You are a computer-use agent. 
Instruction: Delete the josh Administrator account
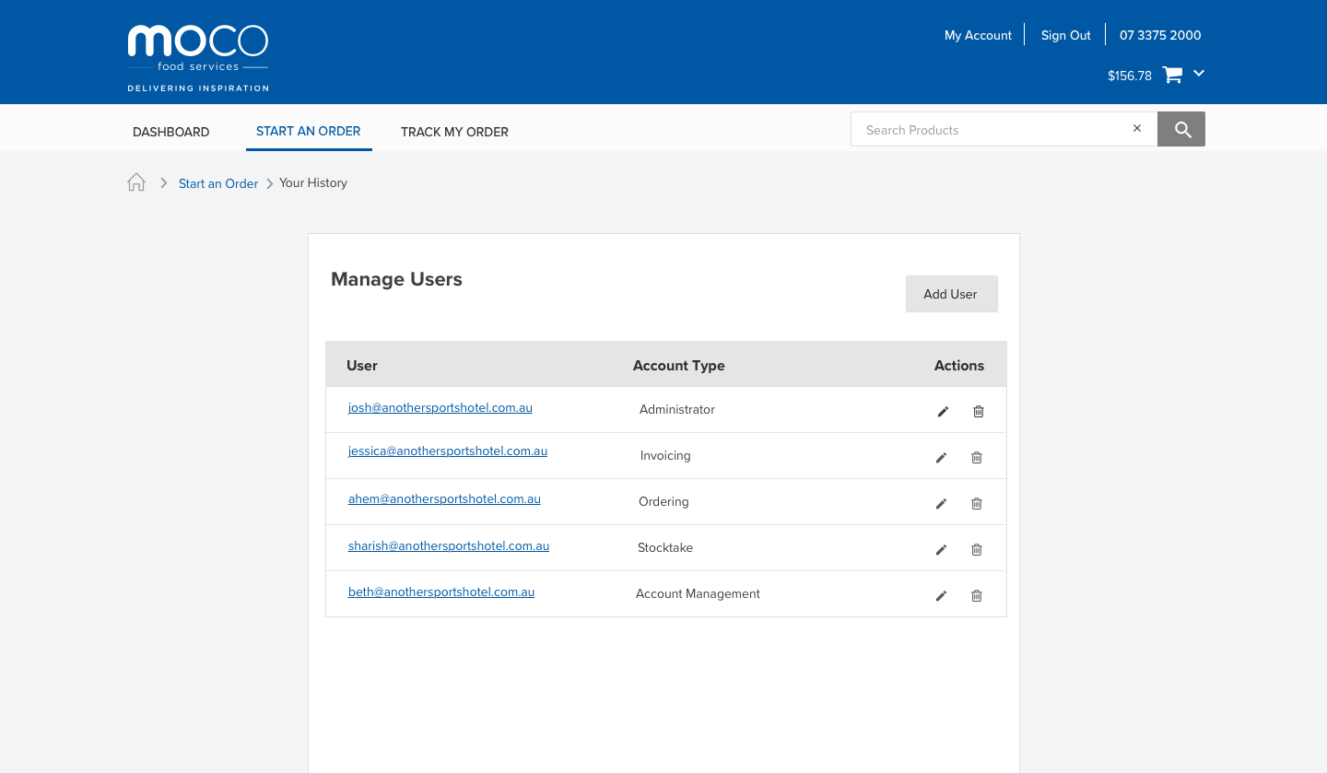coord(977,411)
